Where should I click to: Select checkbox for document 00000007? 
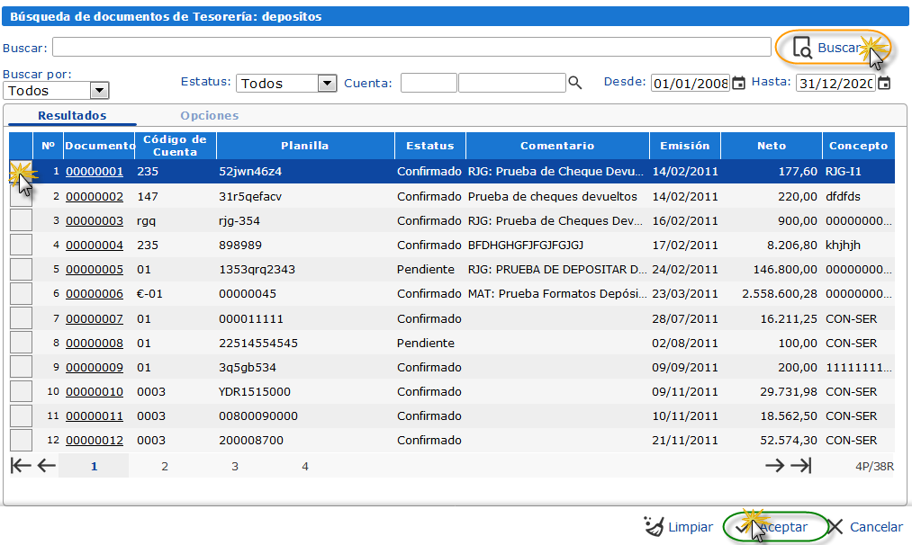[x=21, y=317]
